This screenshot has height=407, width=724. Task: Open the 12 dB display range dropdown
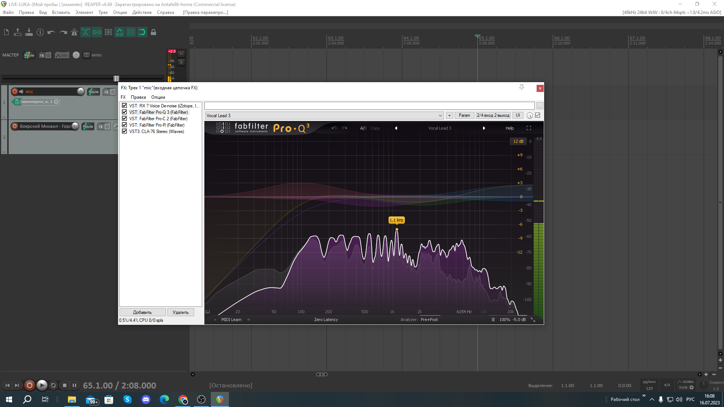(518, 141)
